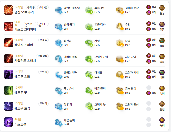
Task: Click the 쉐도우 스톰 skill icon
Action: tap(9, 74)
